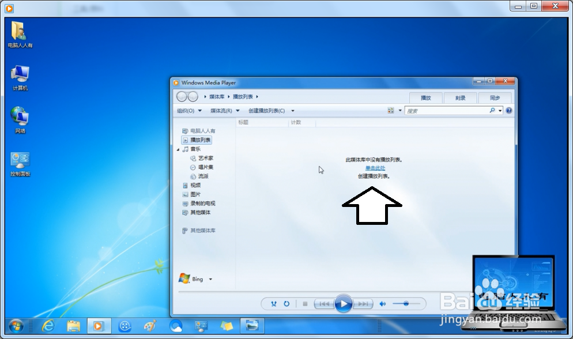Open 网络 desktop icon

coord(20,120)
